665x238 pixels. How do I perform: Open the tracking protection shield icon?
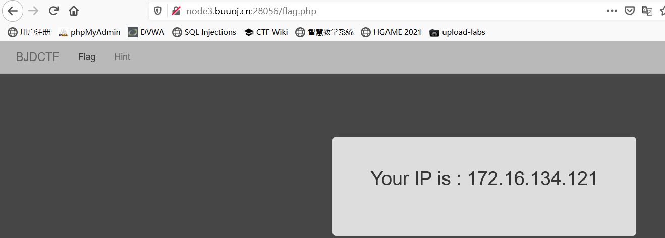158,11
